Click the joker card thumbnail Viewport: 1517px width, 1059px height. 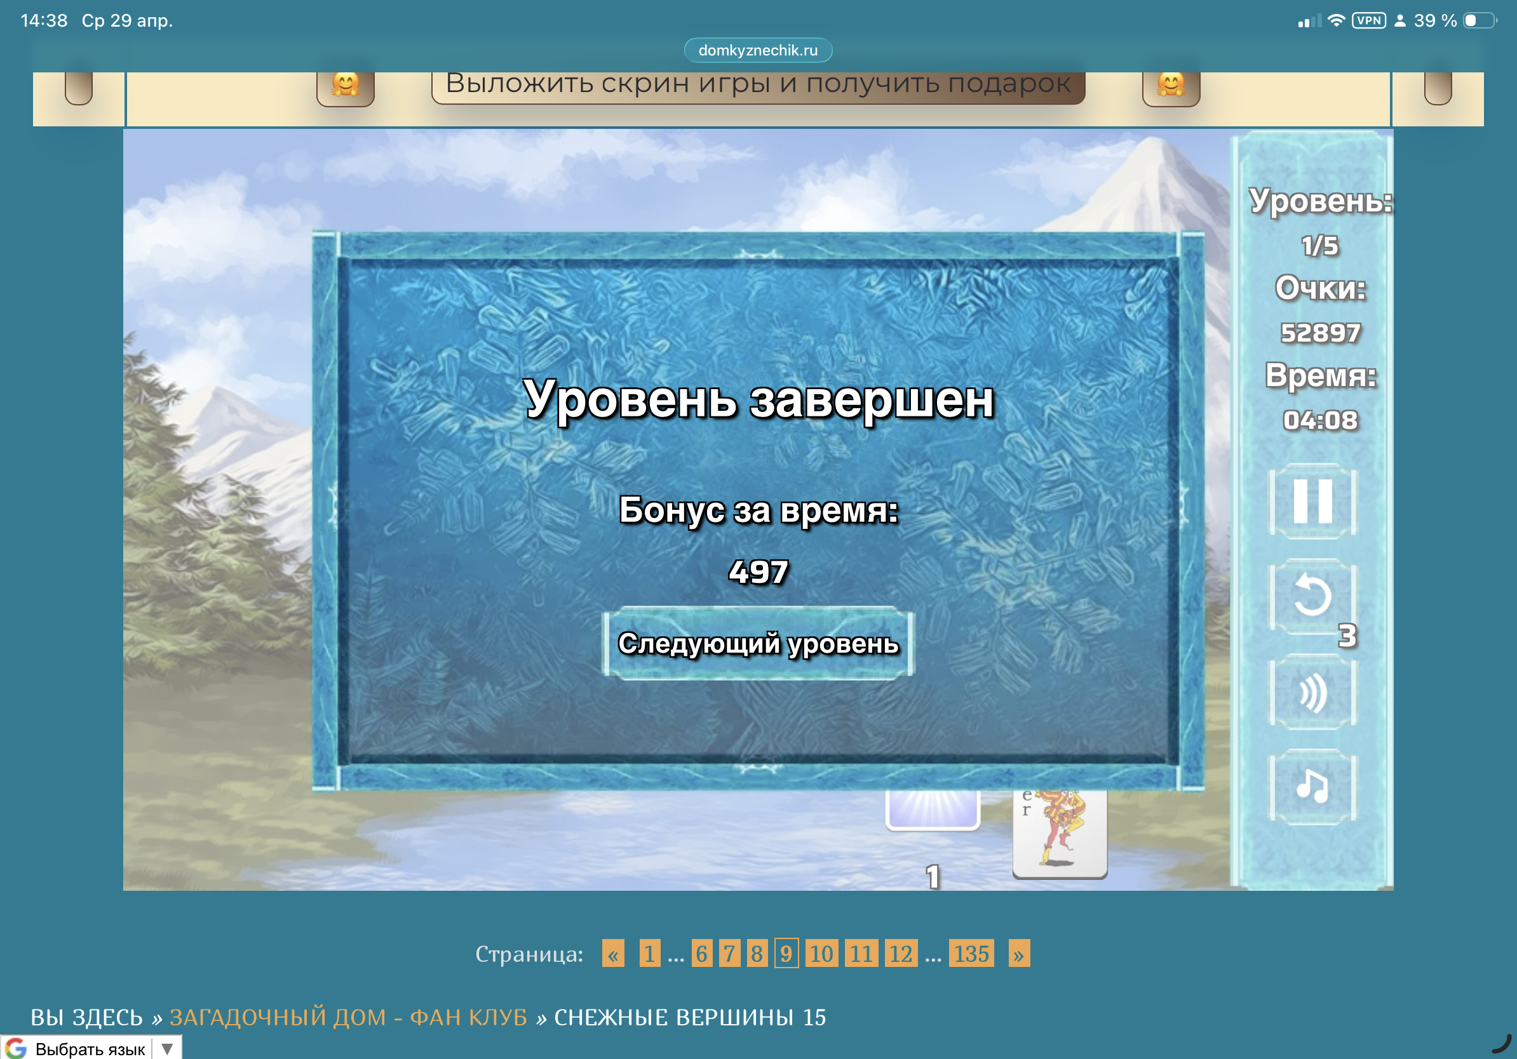click(x=1059, y=833)
